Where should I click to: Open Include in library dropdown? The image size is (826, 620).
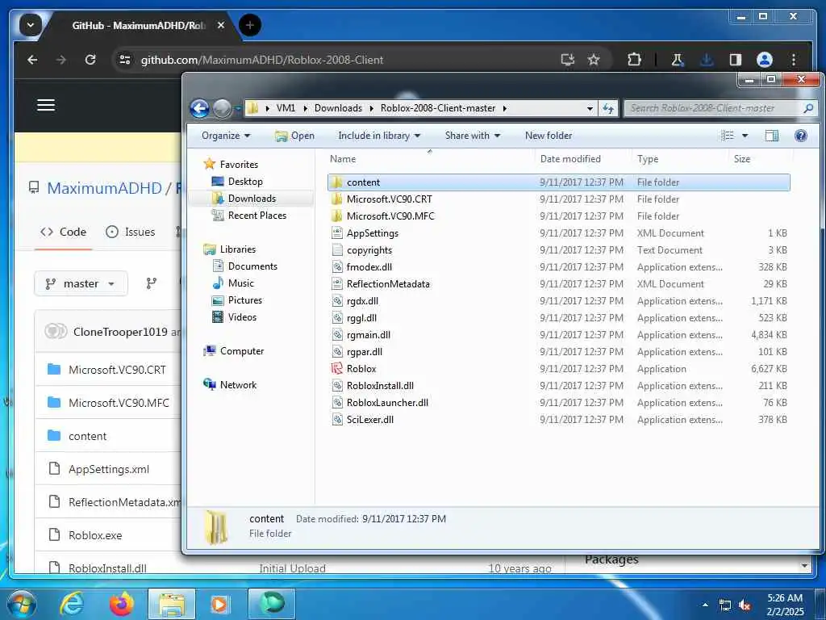tap(379, 136)
